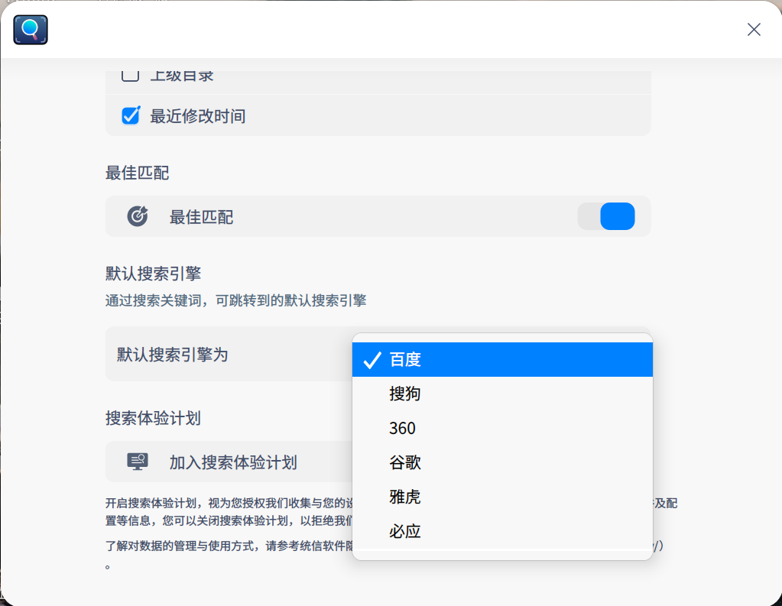The height and width of the screenshot is (606, 782).
Task: Check the 上级目录 checkbox
Action: [131, 76]
